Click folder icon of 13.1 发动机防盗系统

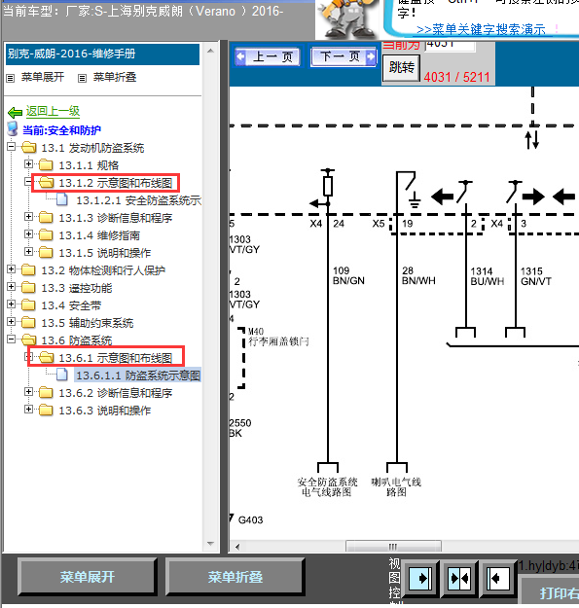pyautogui.click(x=28, y=147)
